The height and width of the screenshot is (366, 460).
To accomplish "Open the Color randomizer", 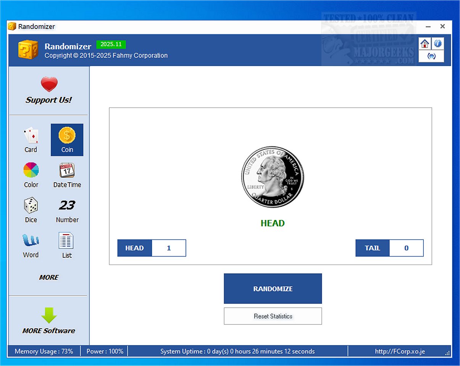I will click(x=31, y=175).
